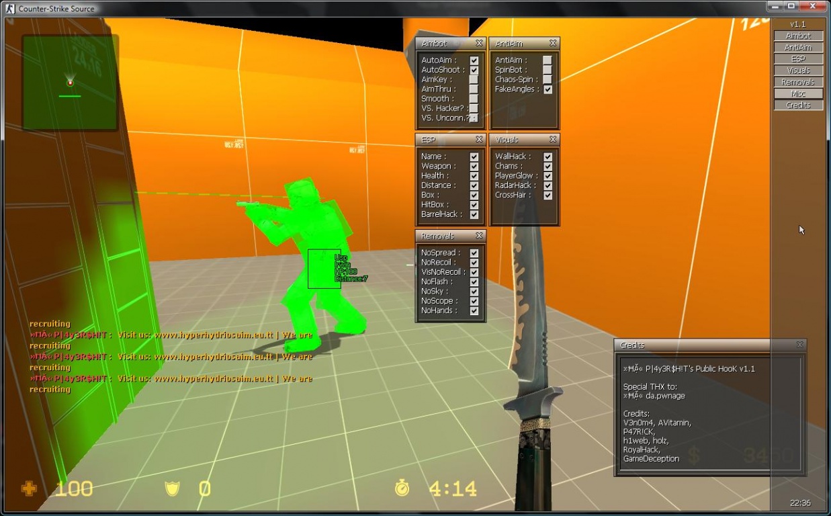Click the armor shield icon

(172, 488)
